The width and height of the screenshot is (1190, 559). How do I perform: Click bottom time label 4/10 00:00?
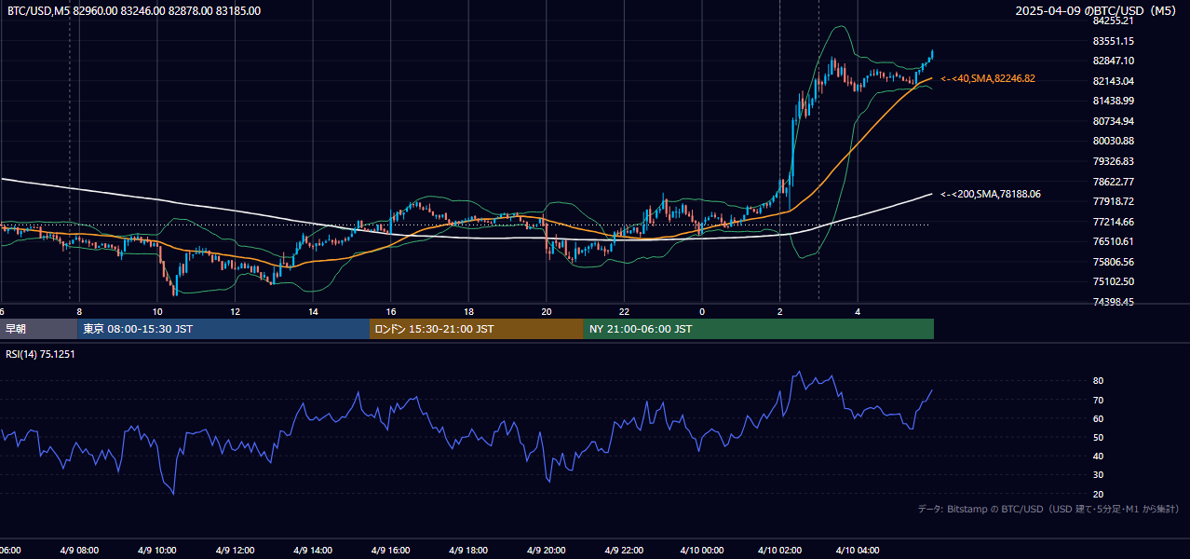(702, 551)
